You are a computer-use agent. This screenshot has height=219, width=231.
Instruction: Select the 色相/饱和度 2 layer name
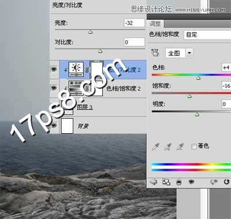click(124, 89)
